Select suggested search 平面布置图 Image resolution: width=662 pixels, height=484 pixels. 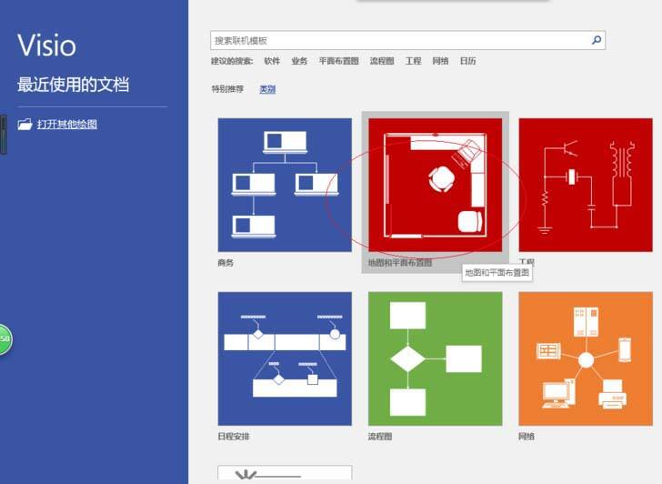click(x=338, y=61)
